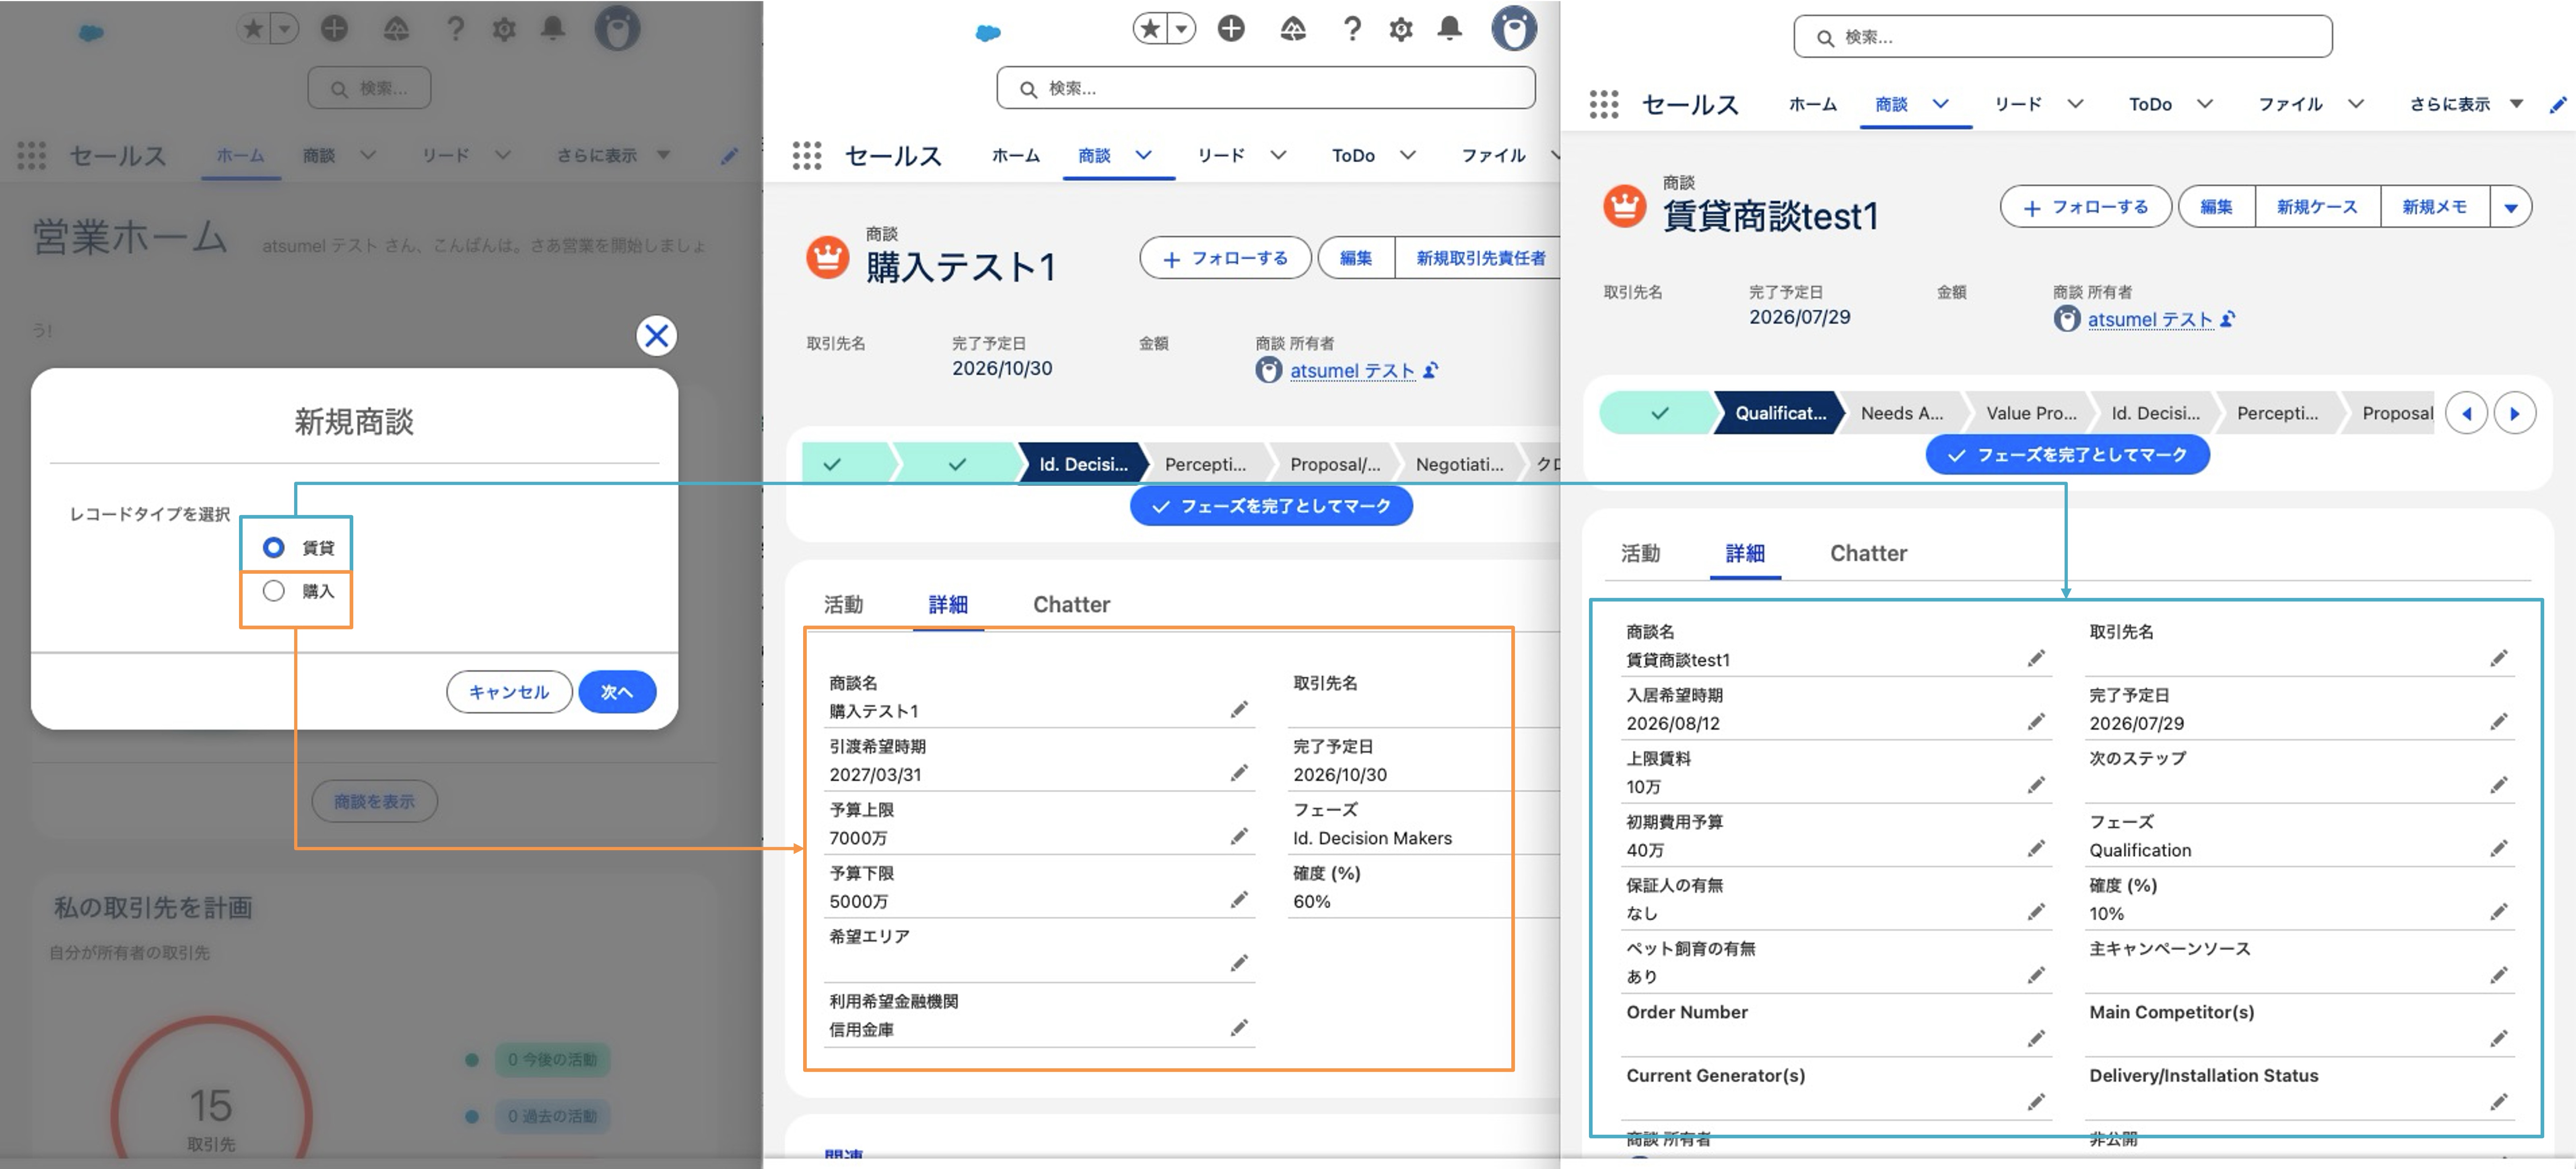Open the favorites list dropdown in middle window
The image size is (2576, 1169).
click(x=1182, y=29)
